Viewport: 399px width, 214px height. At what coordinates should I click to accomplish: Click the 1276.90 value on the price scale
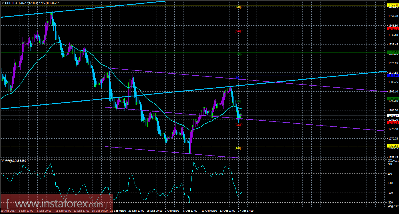pos(393,129)
